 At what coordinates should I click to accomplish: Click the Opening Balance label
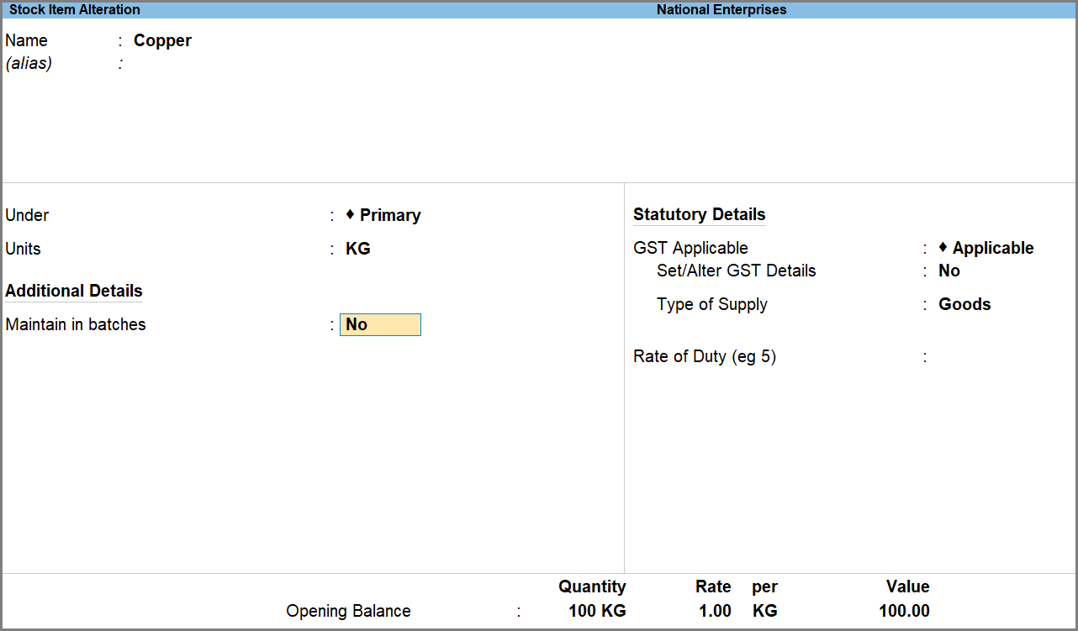coord(349,611)
